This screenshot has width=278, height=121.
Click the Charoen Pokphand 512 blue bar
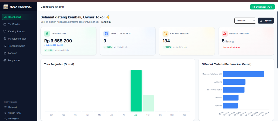click(x=244, y=74)
